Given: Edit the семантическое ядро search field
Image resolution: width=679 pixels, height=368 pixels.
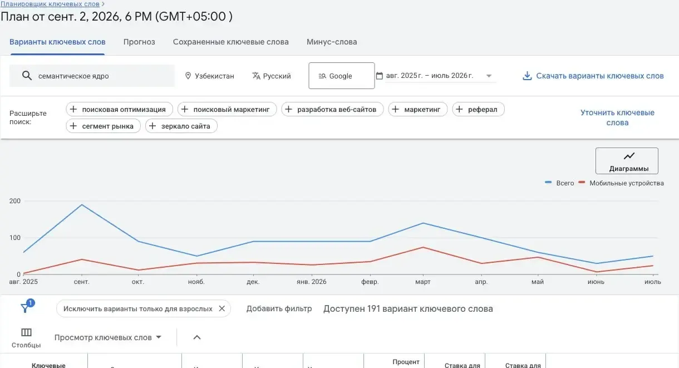Looking at the screenshot, I should click(92, 76).
